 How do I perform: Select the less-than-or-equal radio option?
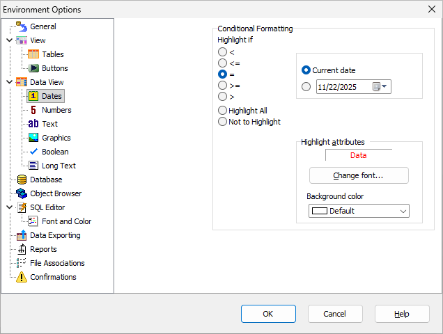point(222,63)
